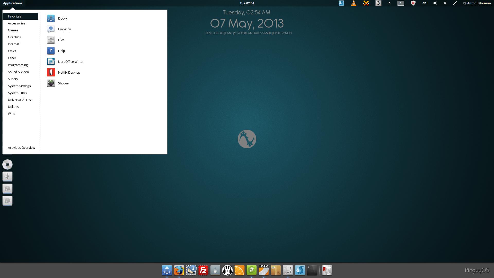Launch Netflix Desktop from favorites
494x278 pixels.
pos(69,72)
